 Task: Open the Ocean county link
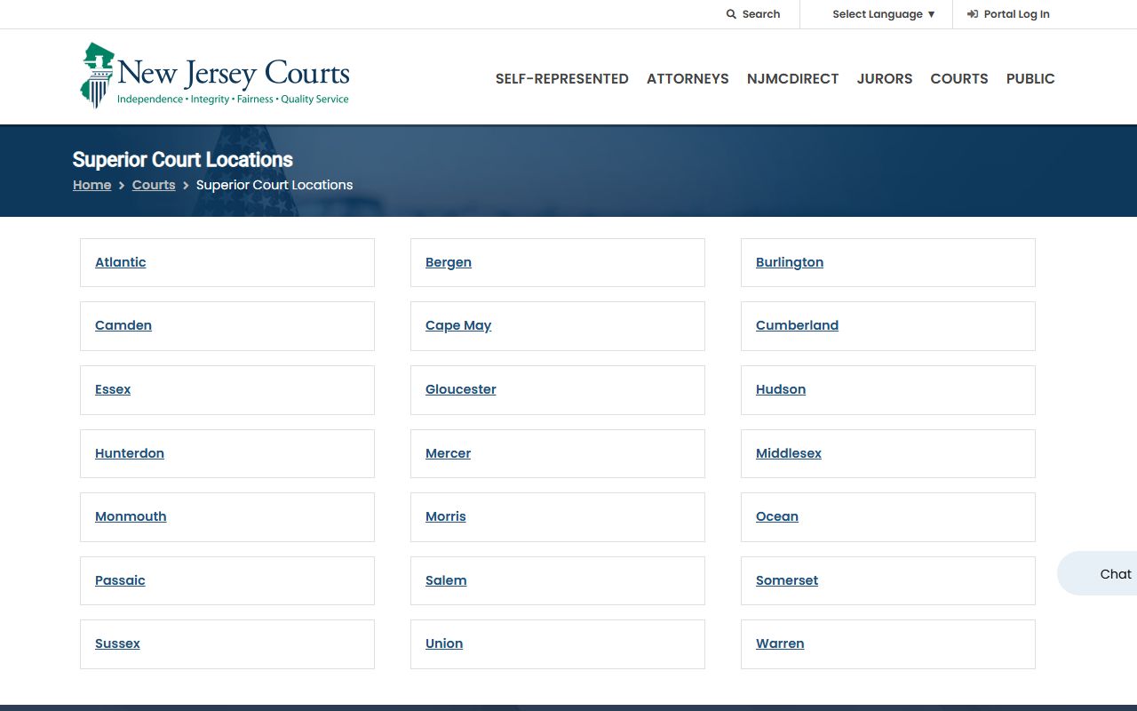777,516
